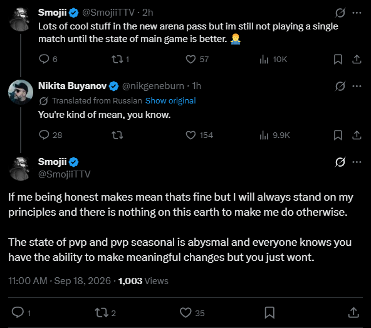Screen dimensions: 371x328
Task: Open more options on the main tweet
Action: coord(357,162)
